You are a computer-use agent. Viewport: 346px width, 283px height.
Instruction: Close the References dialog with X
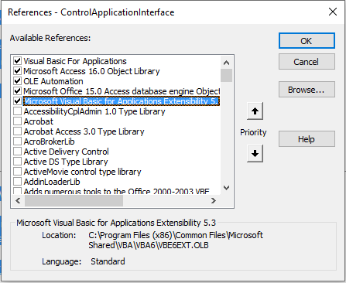[333, 12]
